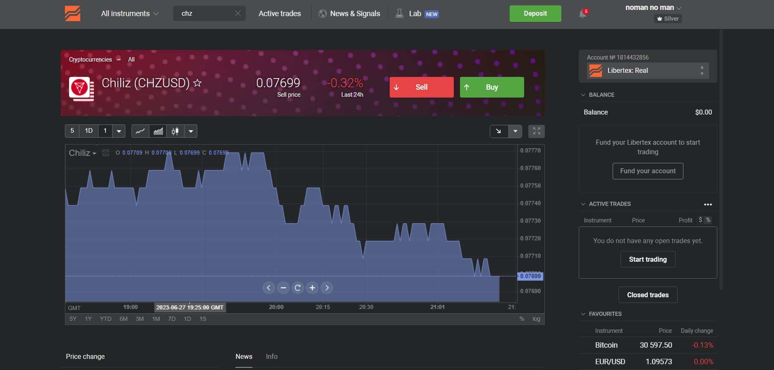Set chart range to 1S
The image size is (774, 370).
203,319
